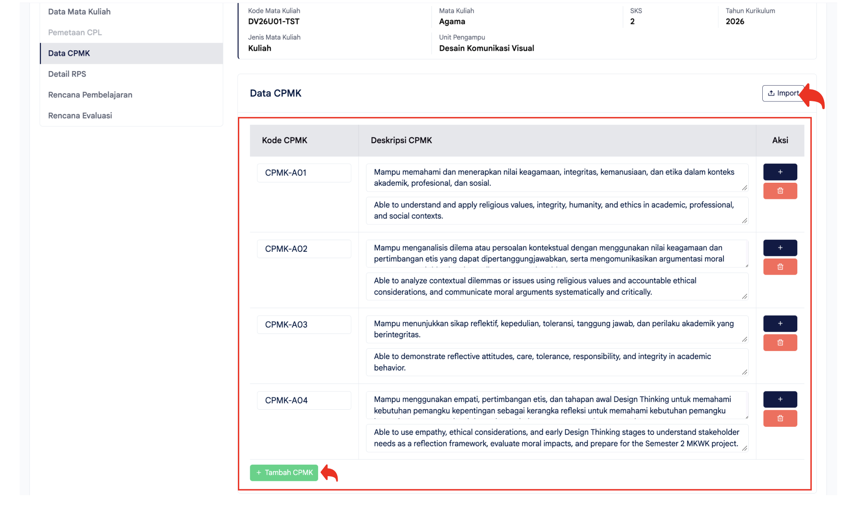Viewport: 851px width, 506px height.
Task: Click the Import button
Action: 783,93
